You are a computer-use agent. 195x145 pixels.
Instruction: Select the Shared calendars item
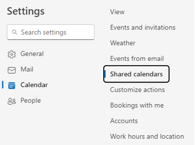(x=136, y=74)
